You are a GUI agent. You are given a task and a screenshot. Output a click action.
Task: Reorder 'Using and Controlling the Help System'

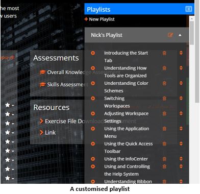click(181, 166)
